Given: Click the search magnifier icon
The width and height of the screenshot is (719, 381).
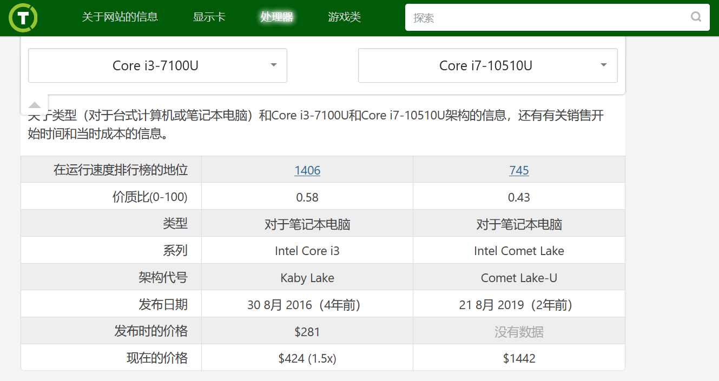Looking at the screenshot, I should [x=696, y=17].
